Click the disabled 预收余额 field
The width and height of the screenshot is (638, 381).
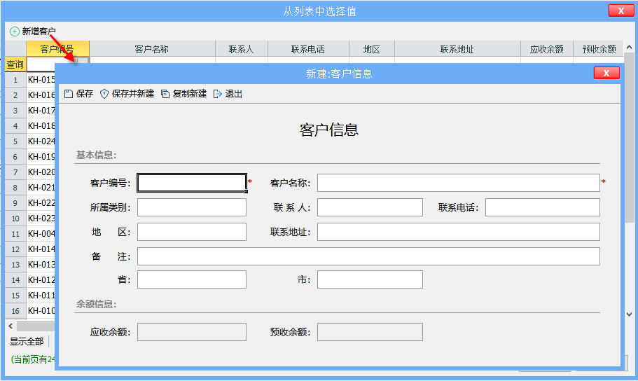point(370,332)
